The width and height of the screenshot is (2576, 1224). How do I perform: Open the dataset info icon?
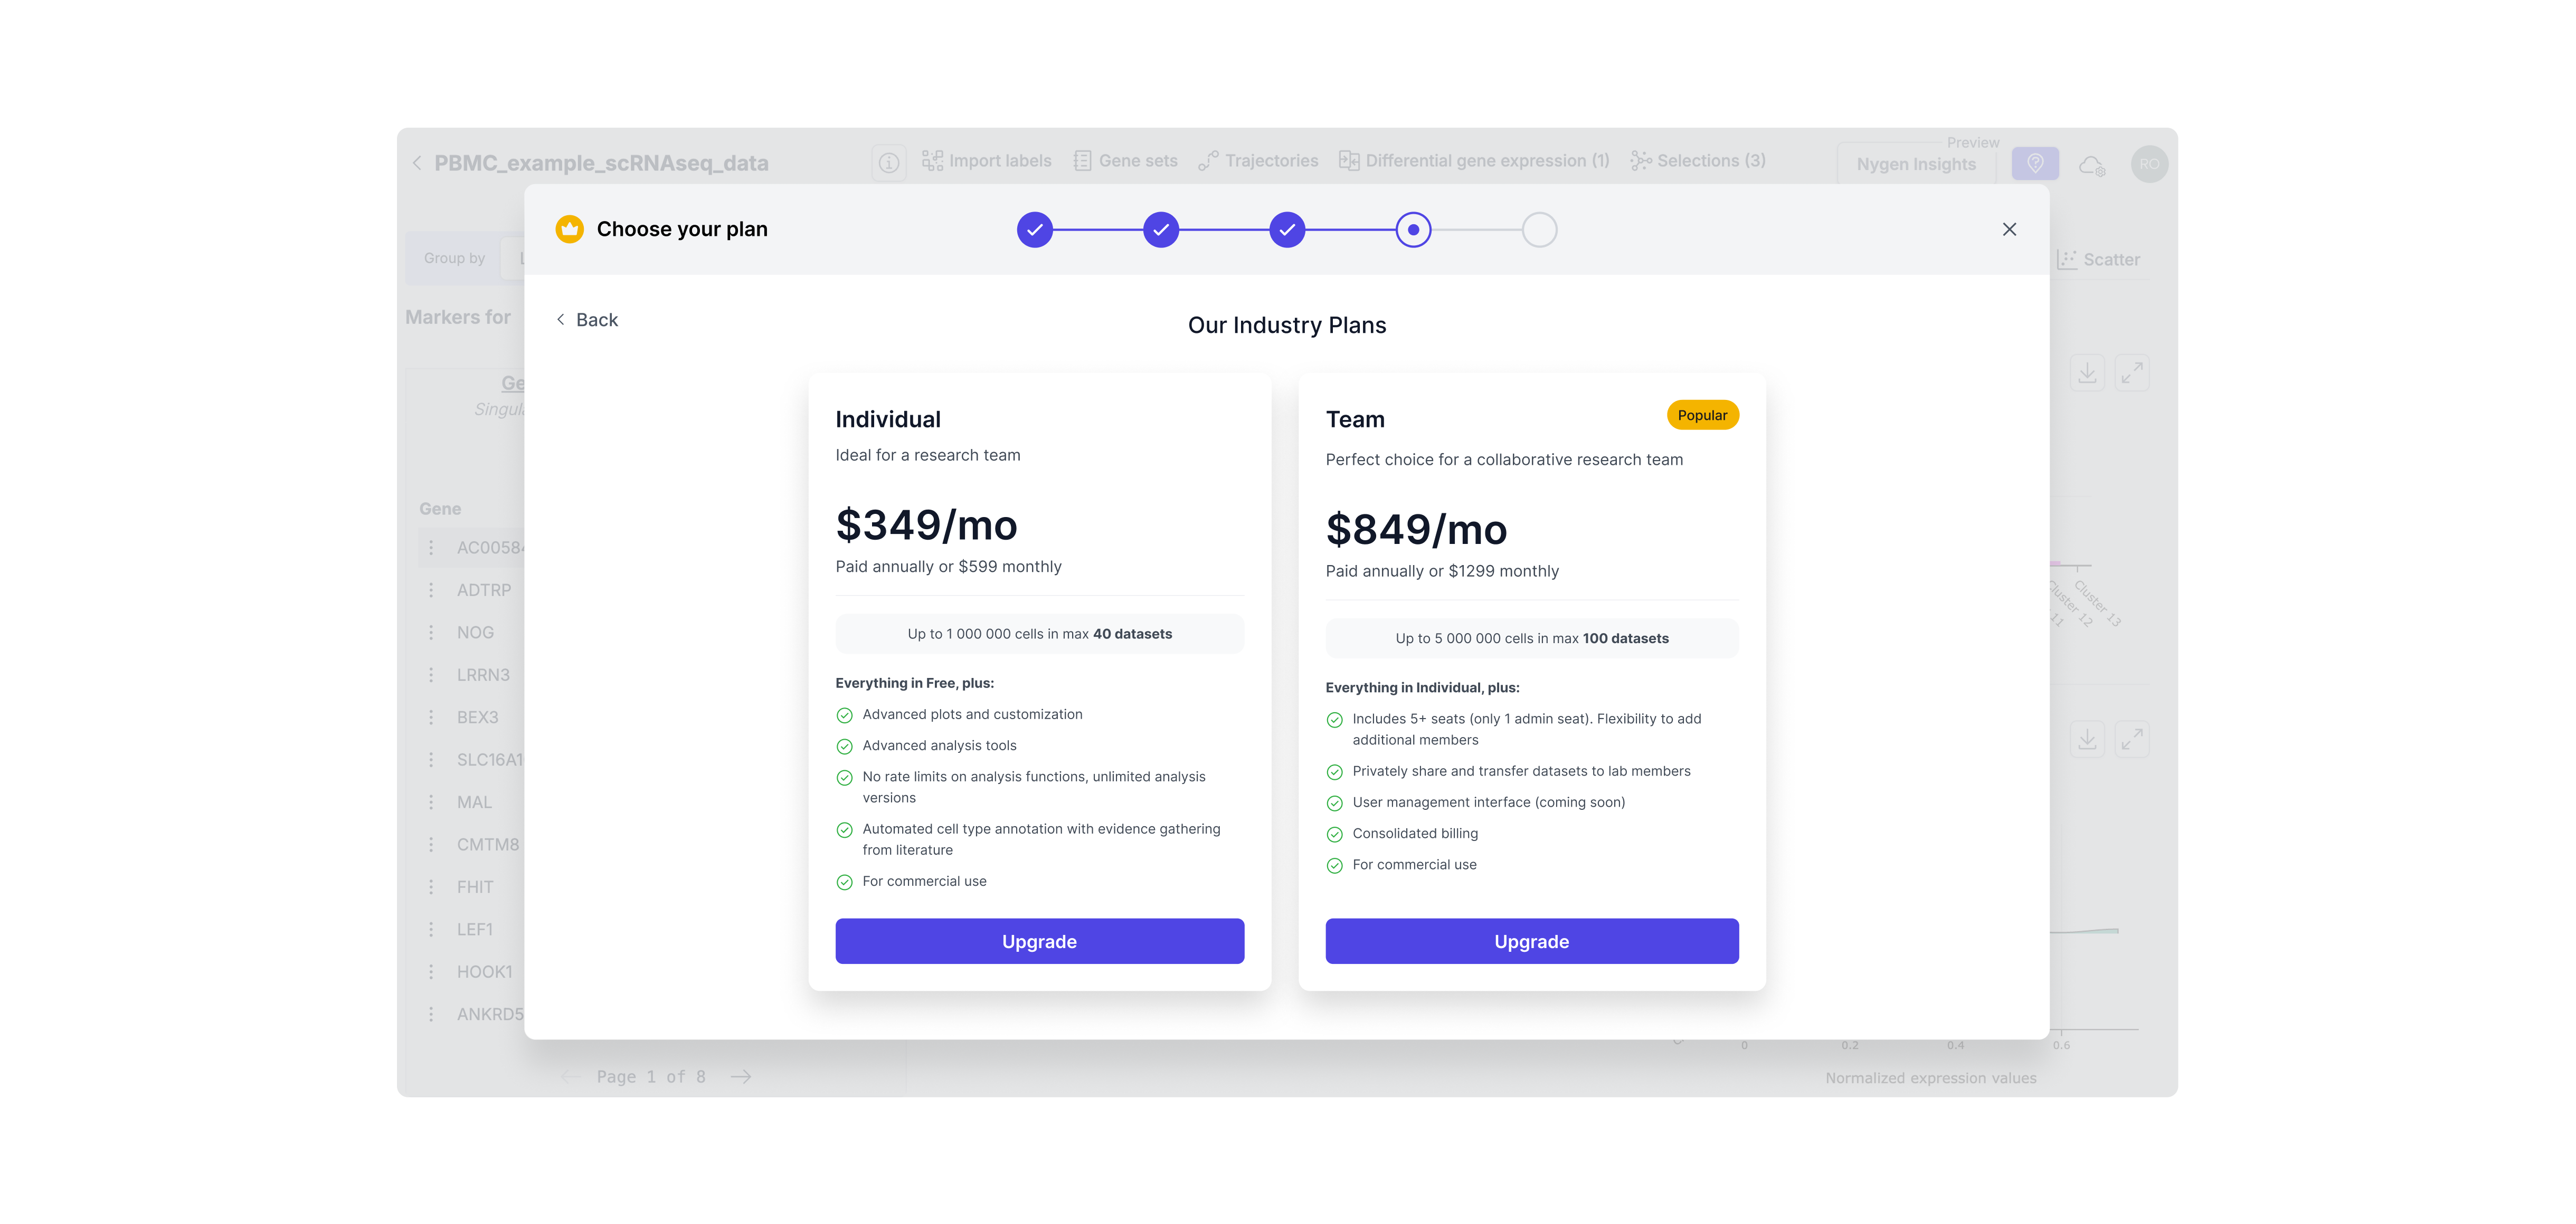click(889, 162)
